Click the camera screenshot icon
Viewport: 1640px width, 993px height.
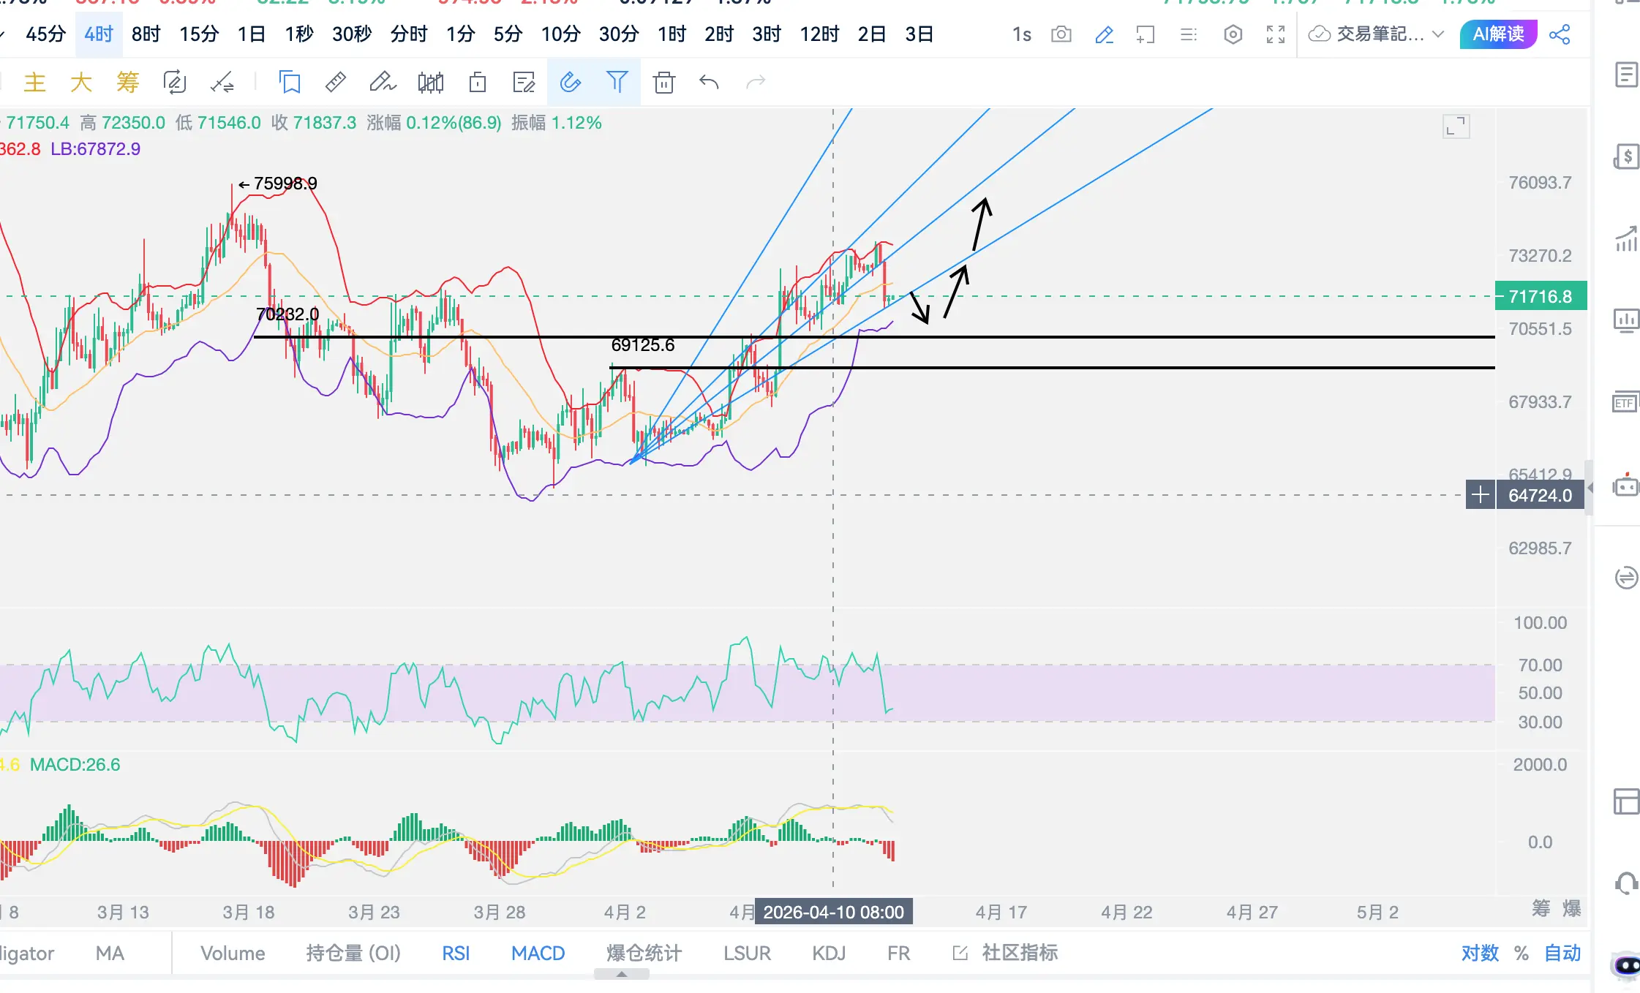coord(1061,34)
